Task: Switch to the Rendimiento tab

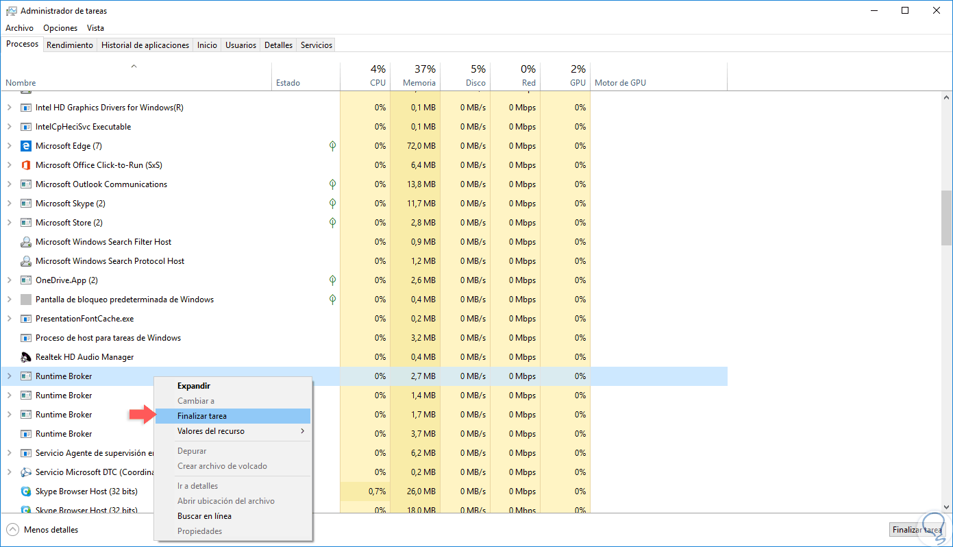Action: pyautogui.click(x=70, y=45)
